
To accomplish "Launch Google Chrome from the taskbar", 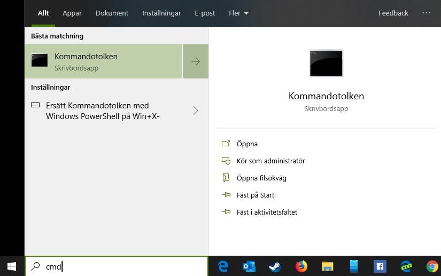I will (x=432, y=266).
